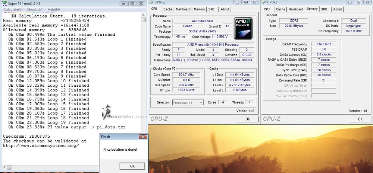Open the Calculate(C) menu in Super PI
The image size is (373, 173).
13,10
